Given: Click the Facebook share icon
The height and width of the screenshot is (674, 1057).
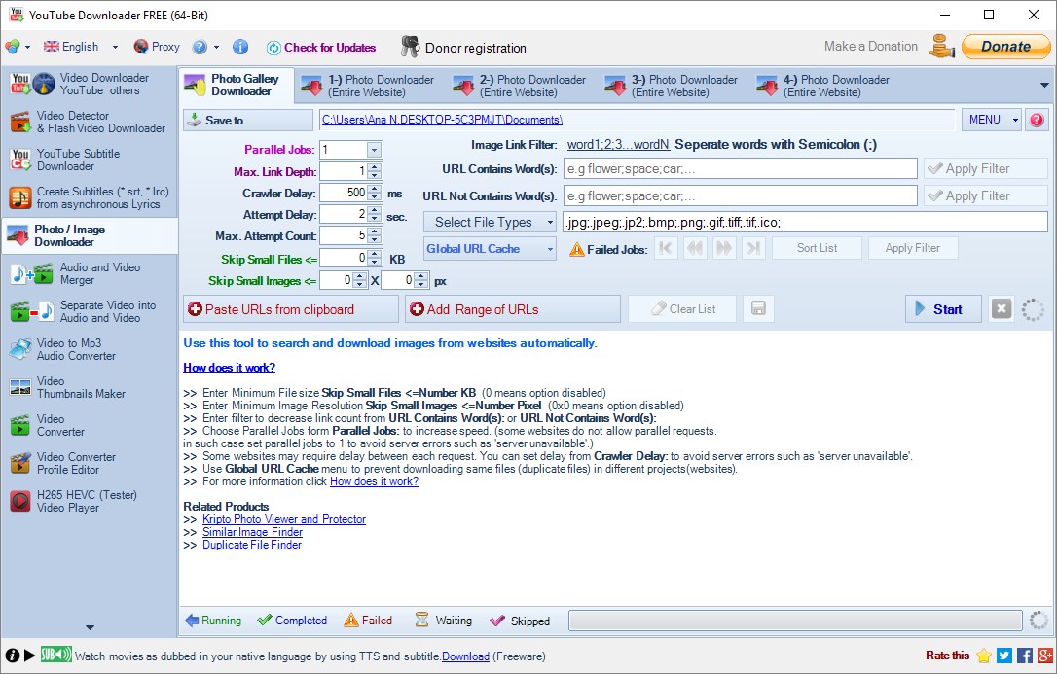Looking at the screenshot, I should (x=1025, y=656).
